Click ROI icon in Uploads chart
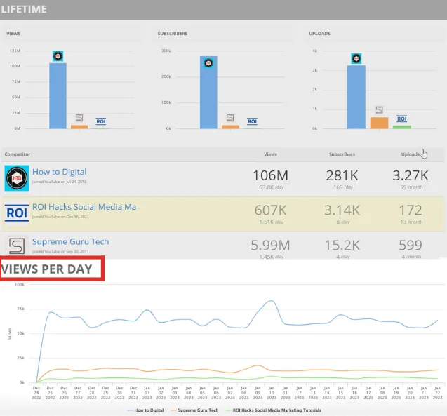The height and width of the screenshot is (416, 447). [401, 119]
